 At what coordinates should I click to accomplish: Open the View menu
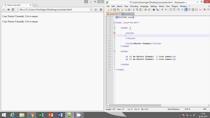126,6
